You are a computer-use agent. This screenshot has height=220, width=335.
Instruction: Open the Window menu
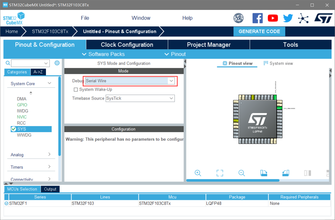pos(141,18)
